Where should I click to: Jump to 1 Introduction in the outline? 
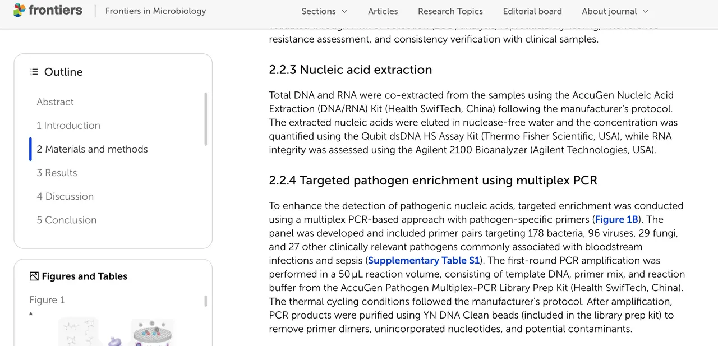click(68, 126)
